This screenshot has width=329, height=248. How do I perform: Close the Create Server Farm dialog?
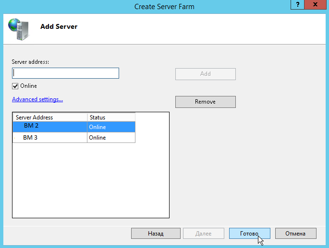click(x=316, y=4)
